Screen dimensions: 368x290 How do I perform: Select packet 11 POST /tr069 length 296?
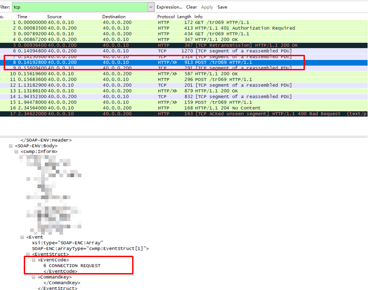point(184,79)
